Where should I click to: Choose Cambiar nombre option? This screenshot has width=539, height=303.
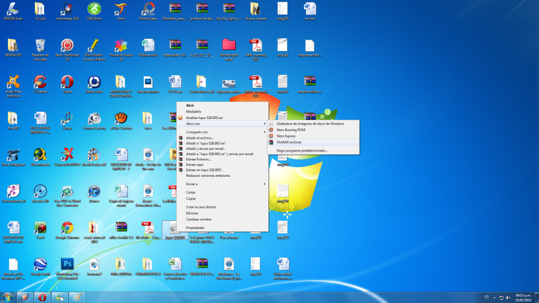pyautogui.click(x=223, y=219)
